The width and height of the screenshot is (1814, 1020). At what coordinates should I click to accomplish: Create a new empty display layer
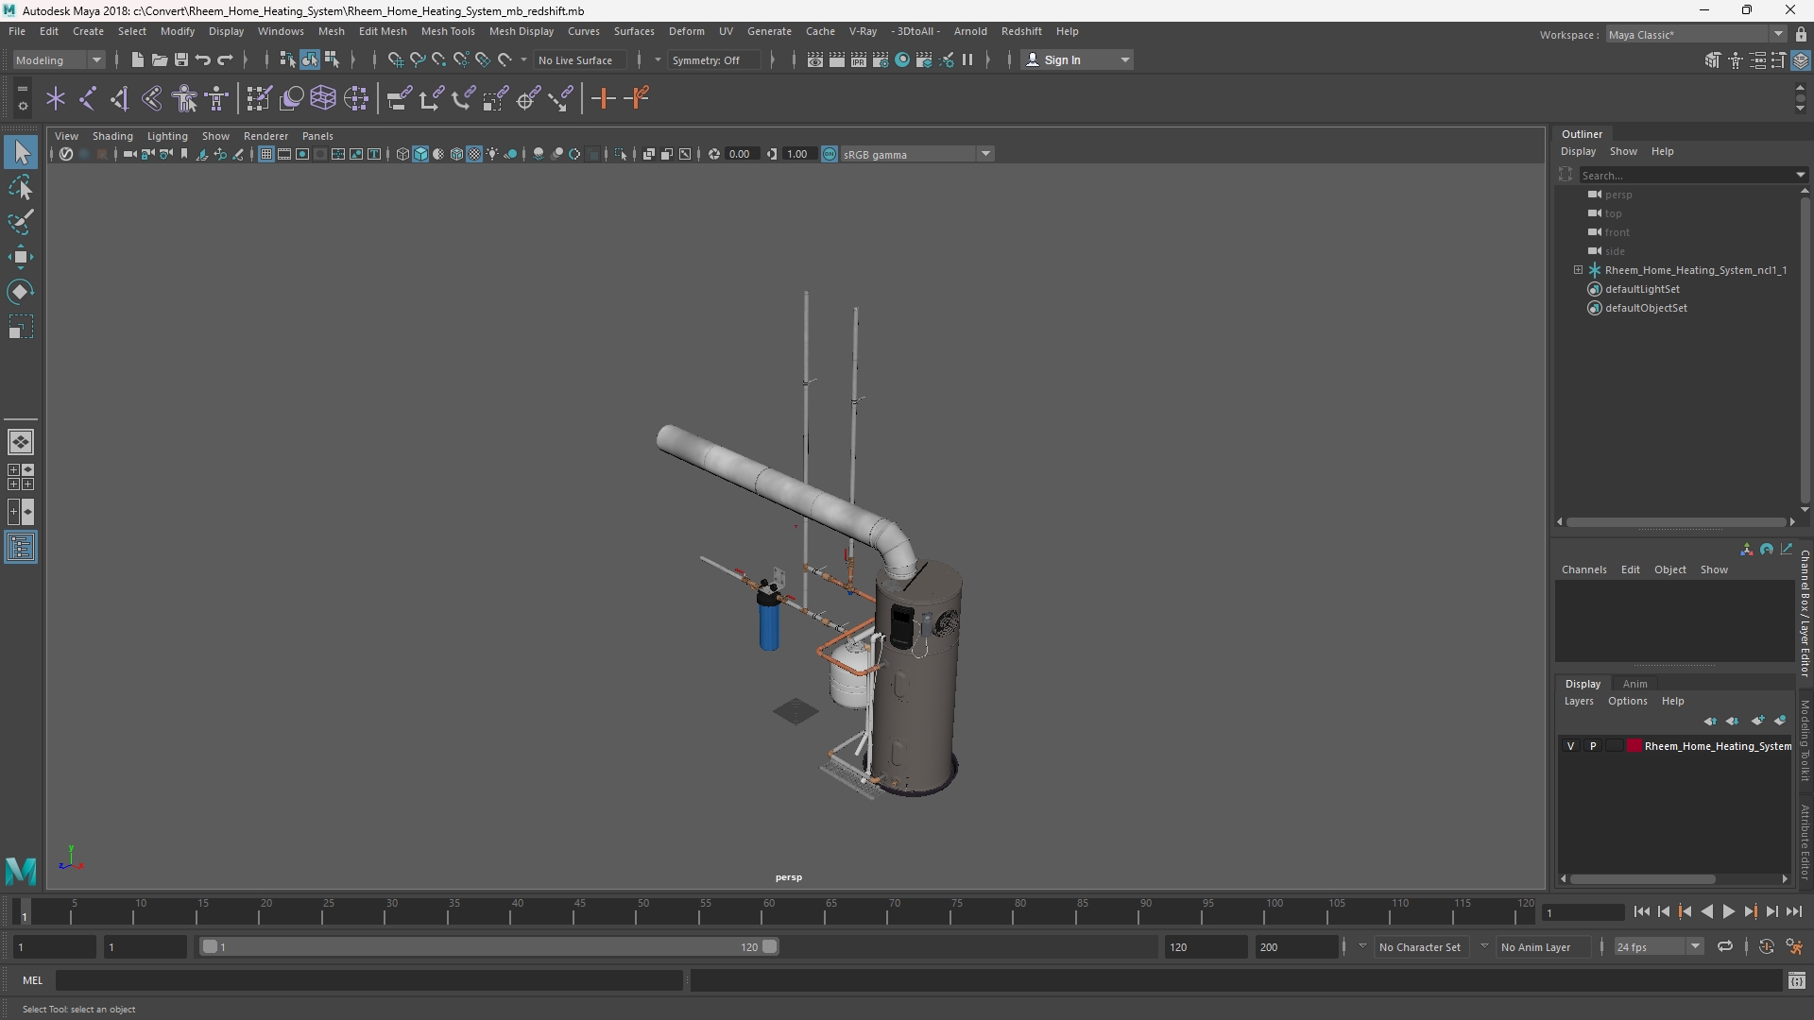click(1757, 721)
